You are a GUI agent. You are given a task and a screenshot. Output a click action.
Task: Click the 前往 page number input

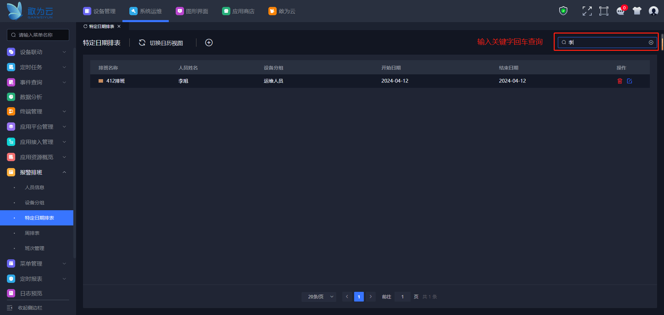click(x=403, y=297)
